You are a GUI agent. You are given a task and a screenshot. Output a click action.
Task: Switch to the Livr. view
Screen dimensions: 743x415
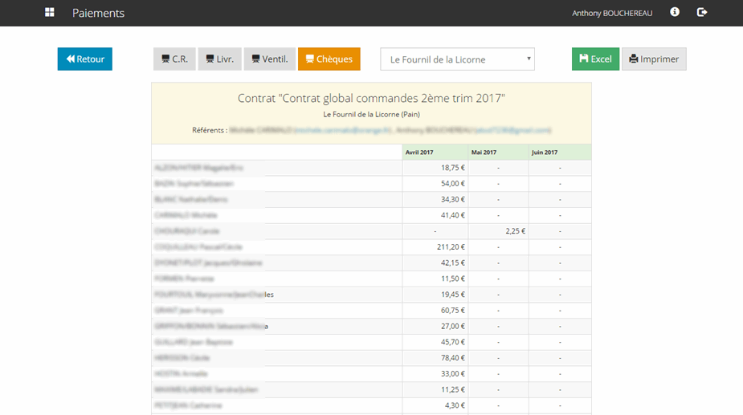pos(219,59)
